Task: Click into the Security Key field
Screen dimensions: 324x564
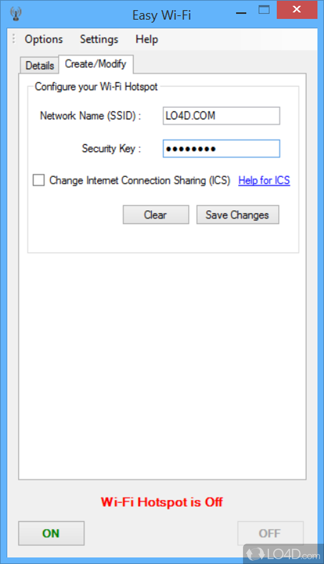Action: click(x=221, y=149)
